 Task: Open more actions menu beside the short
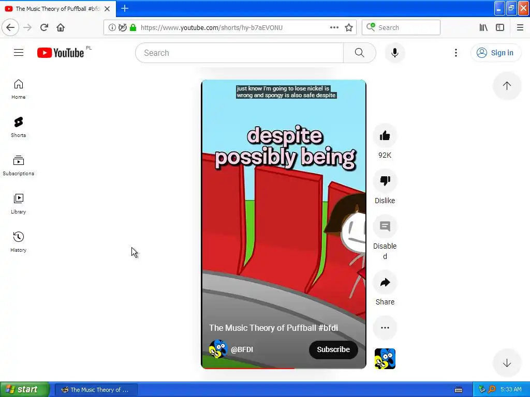coord(385,327)
